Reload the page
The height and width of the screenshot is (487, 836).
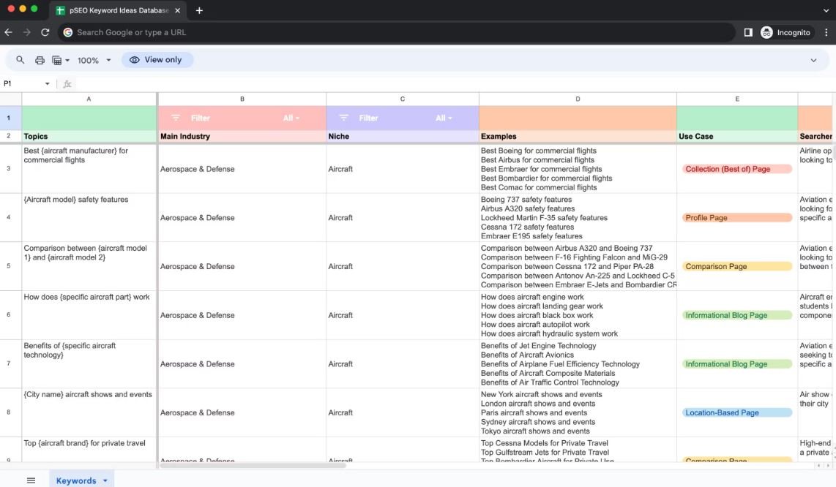click(45, 32)
